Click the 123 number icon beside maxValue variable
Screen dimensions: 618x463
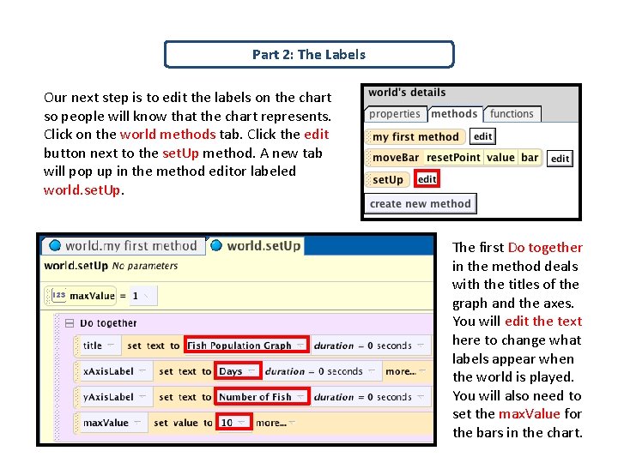tap(58, 295)
